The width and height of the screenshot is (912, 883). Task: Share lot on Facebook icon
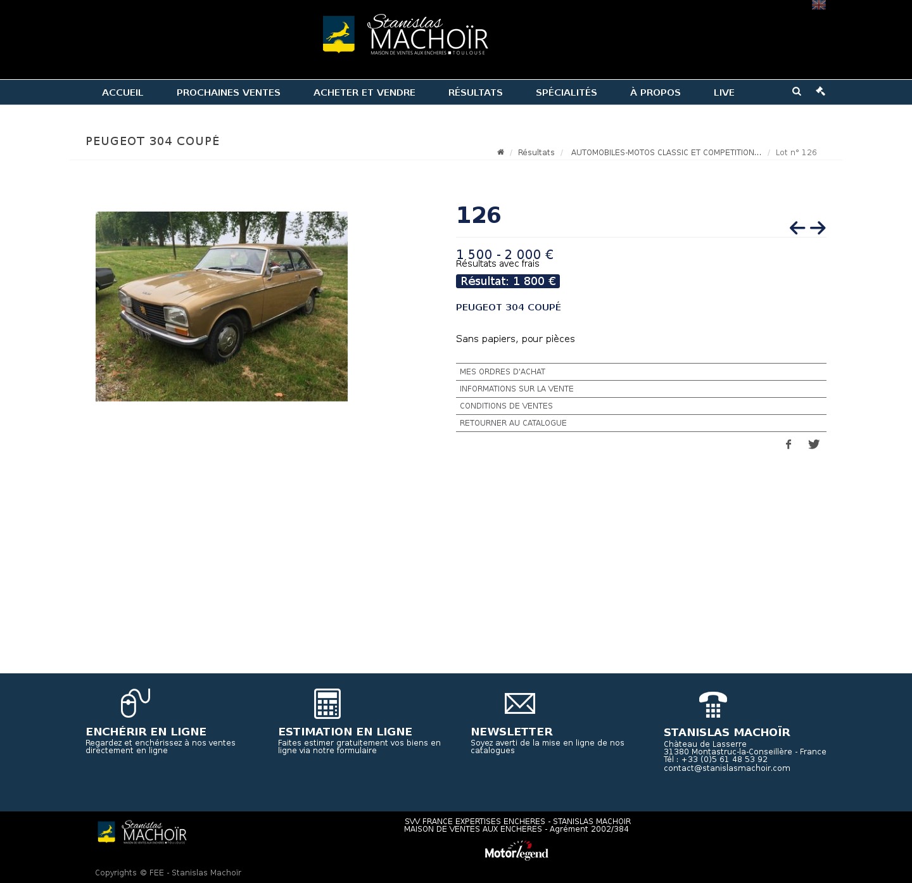[788, 444]
